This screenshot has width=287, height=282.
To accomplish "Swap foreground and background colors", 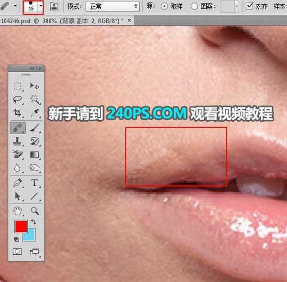I will tap(33, 222).
